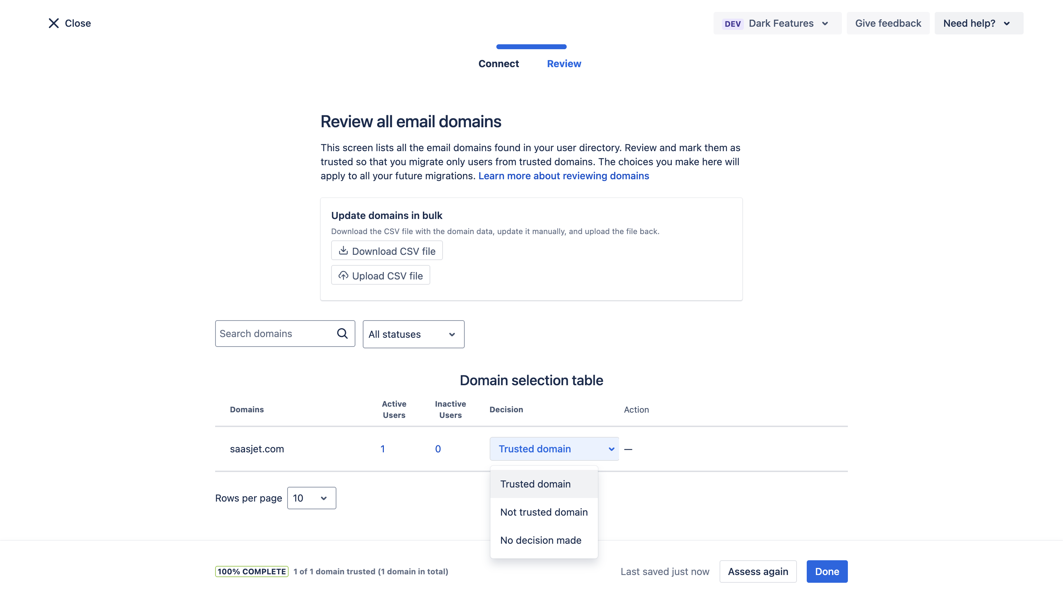Choose No decision made option
Screen dimensions: 1063x594
pyautogui.click(x=541, y=540)
